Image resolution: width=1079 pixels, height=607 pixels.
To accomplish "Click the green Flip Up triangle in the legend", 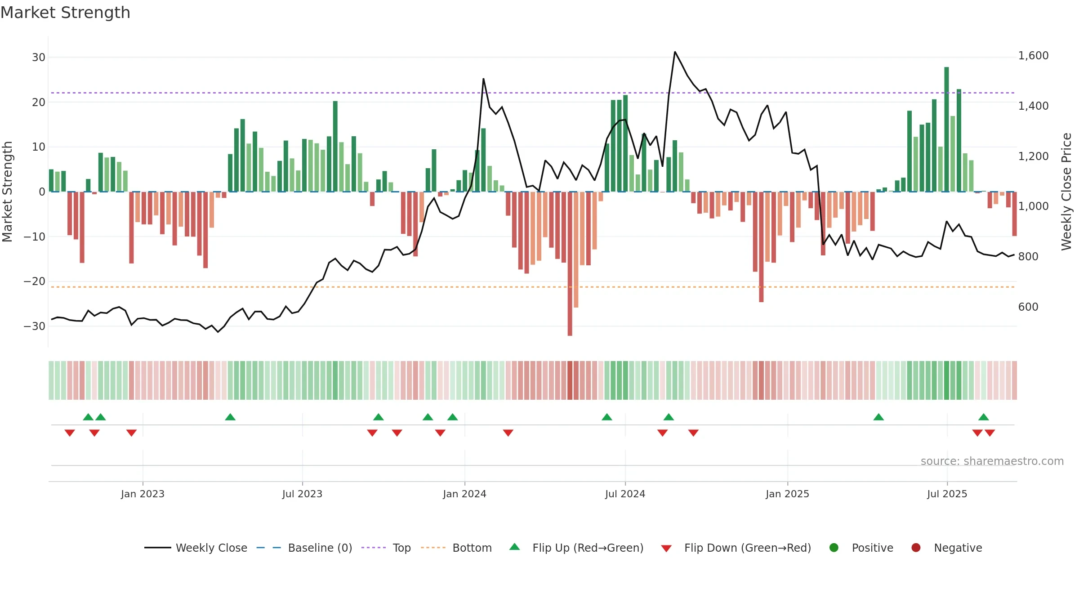I will pos(515,547).
